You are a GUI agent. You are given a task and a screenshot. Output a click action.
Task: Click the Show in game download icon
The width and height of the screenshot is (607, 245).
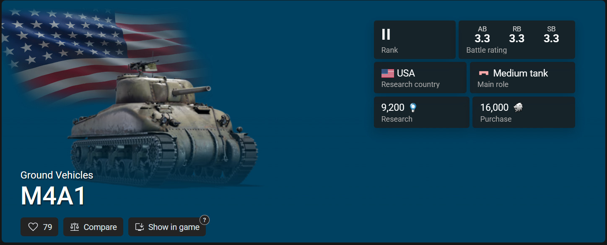[140, 227]
